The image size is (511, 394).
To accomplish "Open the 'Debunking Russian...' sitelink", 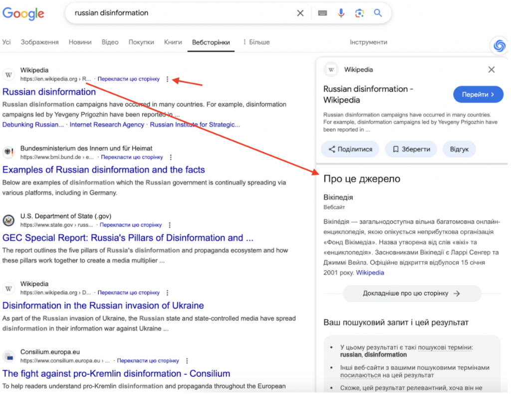I will click(33, 125).
